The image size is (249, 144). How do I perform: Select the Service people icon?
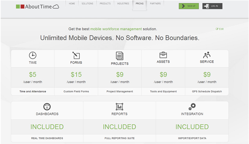tap(207, 55)
